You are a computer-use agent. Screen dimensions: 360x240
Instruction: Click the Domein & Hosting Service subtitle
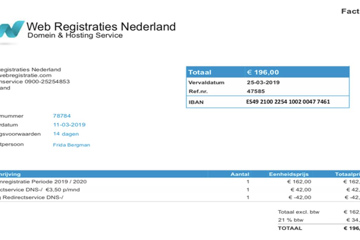pyautogui.click(x=75, y=35)
